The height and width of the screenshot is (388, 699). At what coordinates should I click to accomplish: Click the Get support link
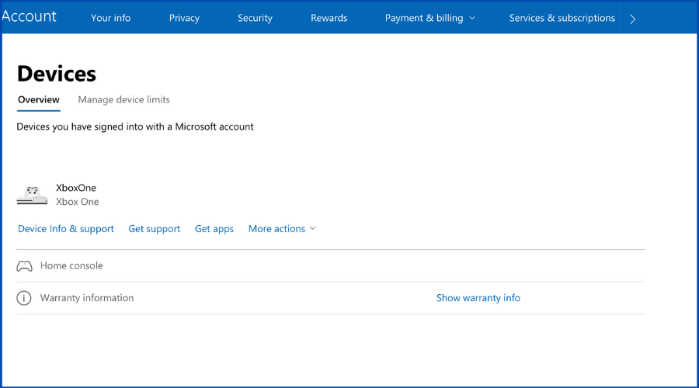point(154,229)
